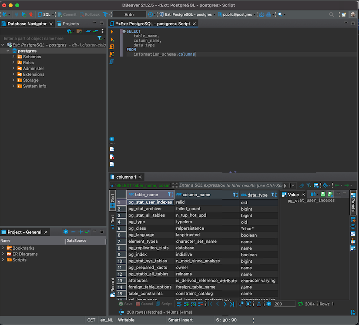The image size is (359, 325).
Task: Click the export results icon in the bottom toolbar
Action: (x=259, y=304)
